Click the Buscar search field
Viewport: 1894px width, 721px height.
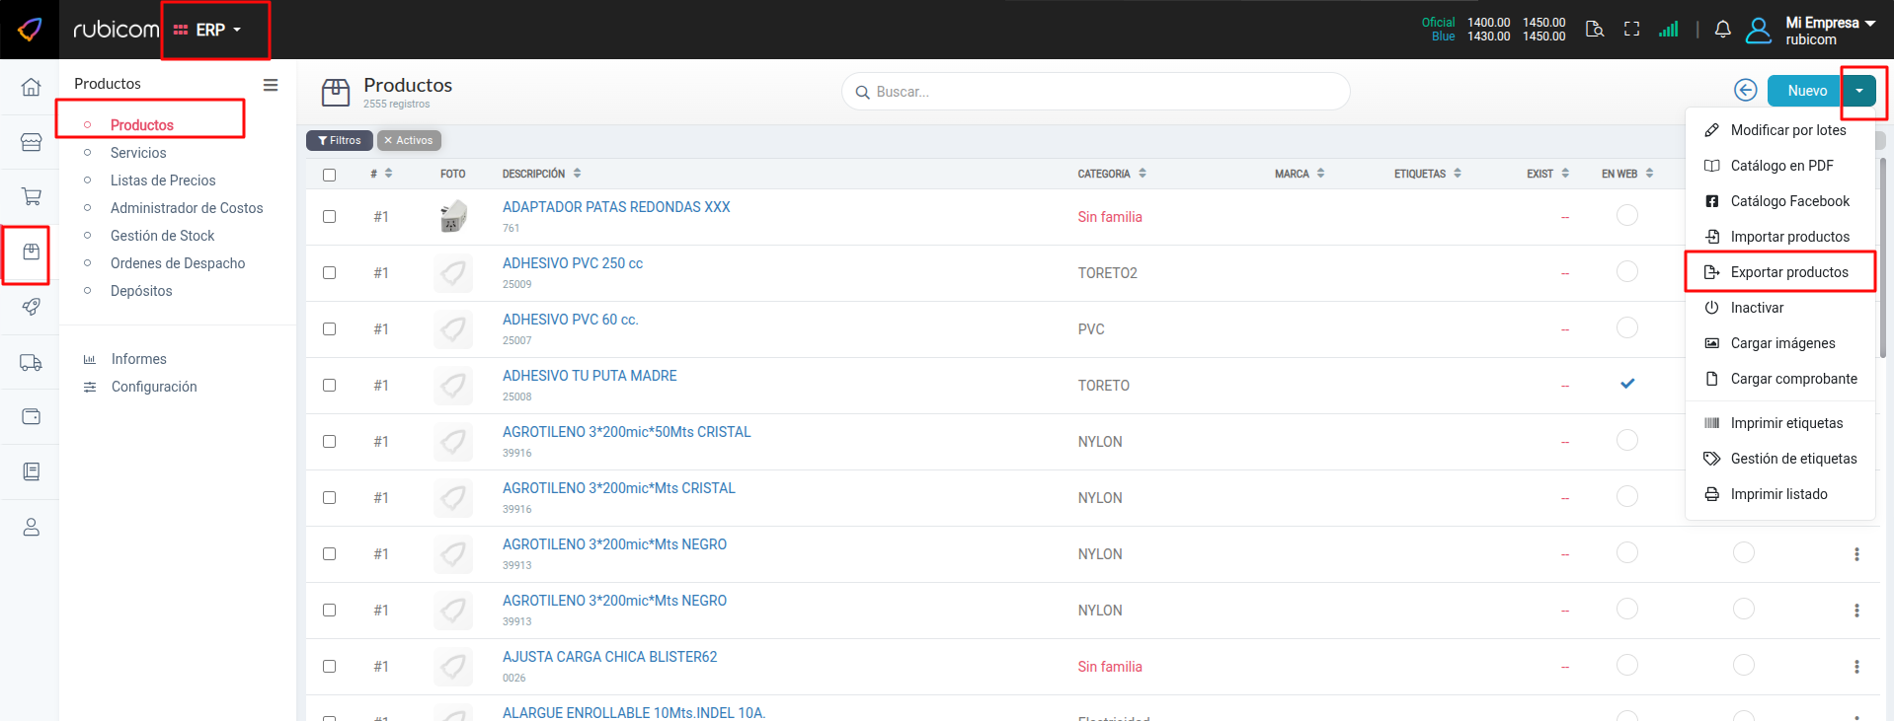[1096, 92]
